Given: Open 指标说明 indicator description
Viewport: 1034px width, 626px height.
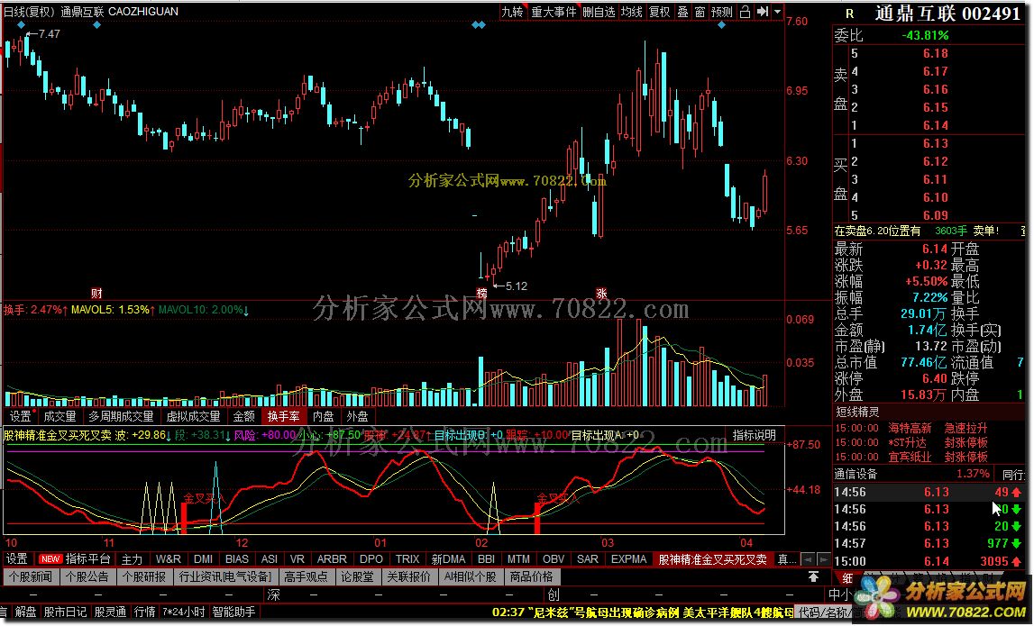Looking at the screenshot, I should [755, 435].
